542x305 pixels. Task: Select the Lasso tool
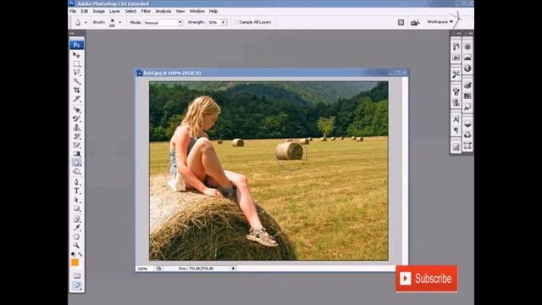tap(76, 73)
